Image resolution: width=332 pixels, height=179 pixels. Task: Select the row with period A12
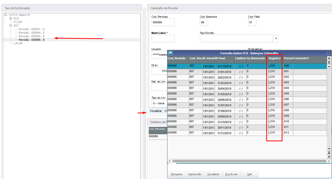[x=247, y=133]
